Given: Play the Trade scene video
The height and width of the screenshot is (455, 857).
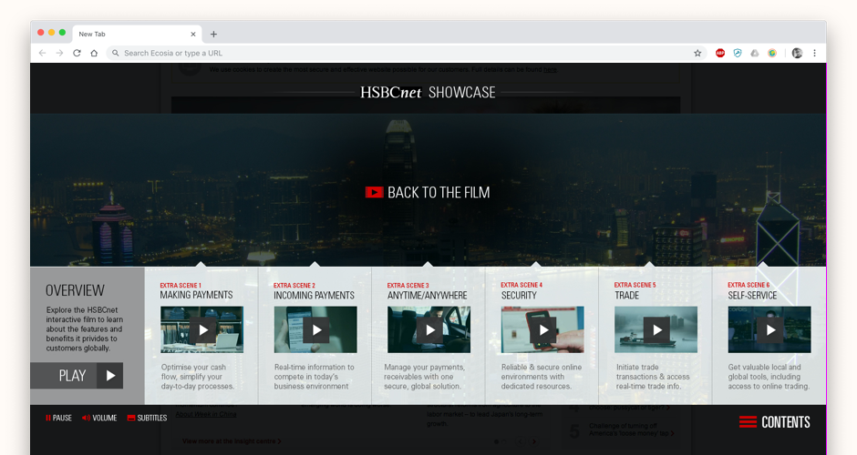Looking at the screenshot, I should [656, 329].
